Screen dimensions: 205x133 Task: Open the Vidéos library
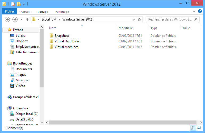coord(20,86)
